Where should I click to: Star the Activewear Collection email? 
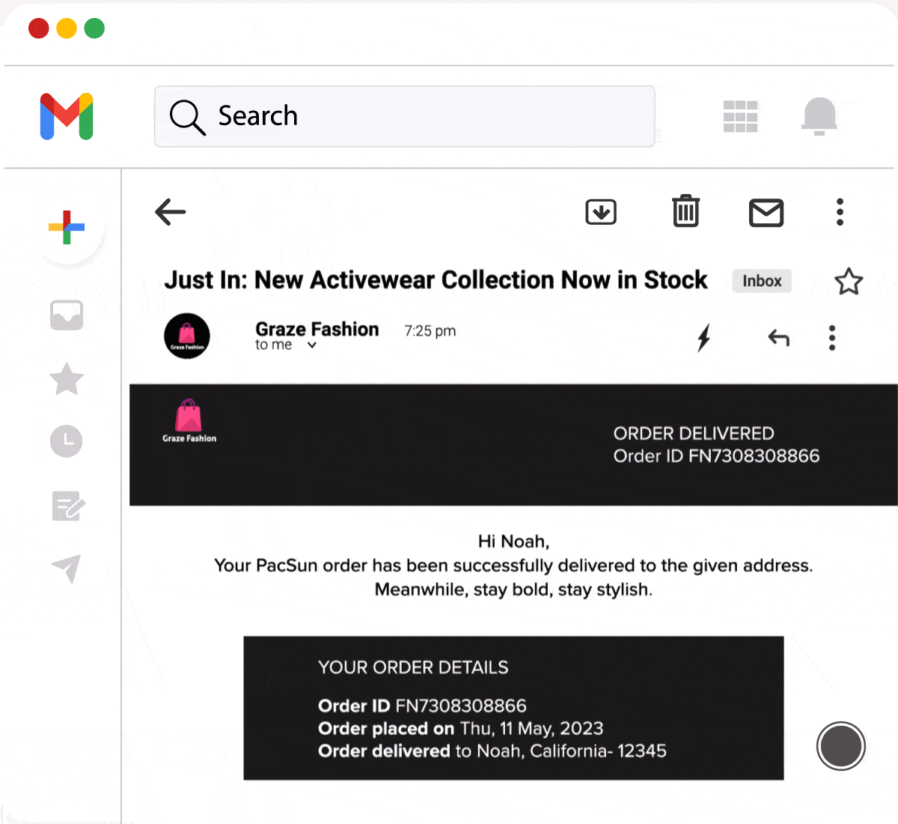coord(849,282)
